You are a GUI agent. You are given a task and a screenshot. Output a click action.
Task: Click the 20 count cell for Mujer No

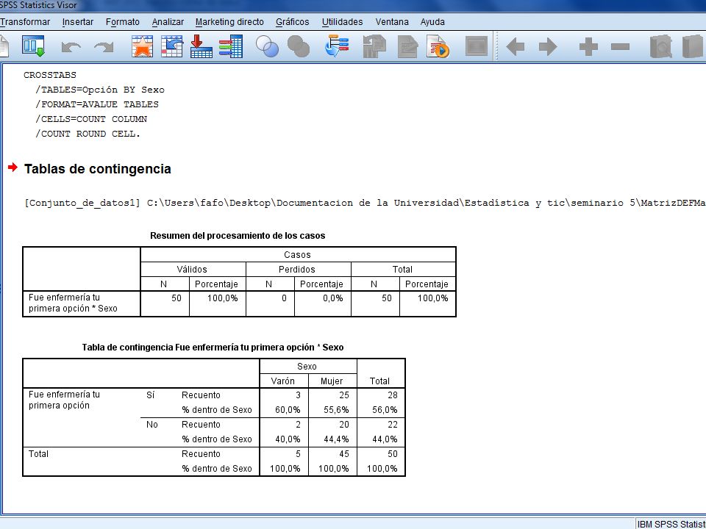(344, 425)
